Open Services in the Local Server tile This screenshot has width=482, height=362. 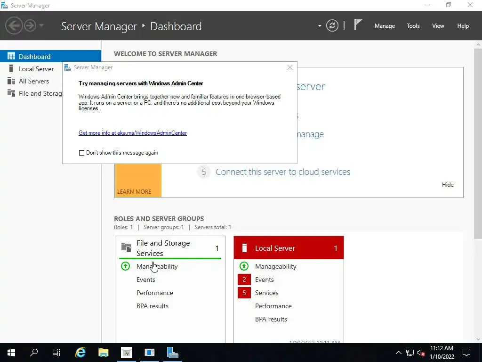pos(266,293)
